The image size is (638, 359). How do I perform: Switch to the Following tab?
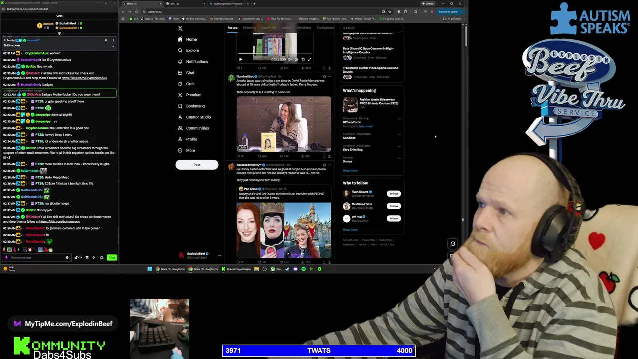[249, 28]
